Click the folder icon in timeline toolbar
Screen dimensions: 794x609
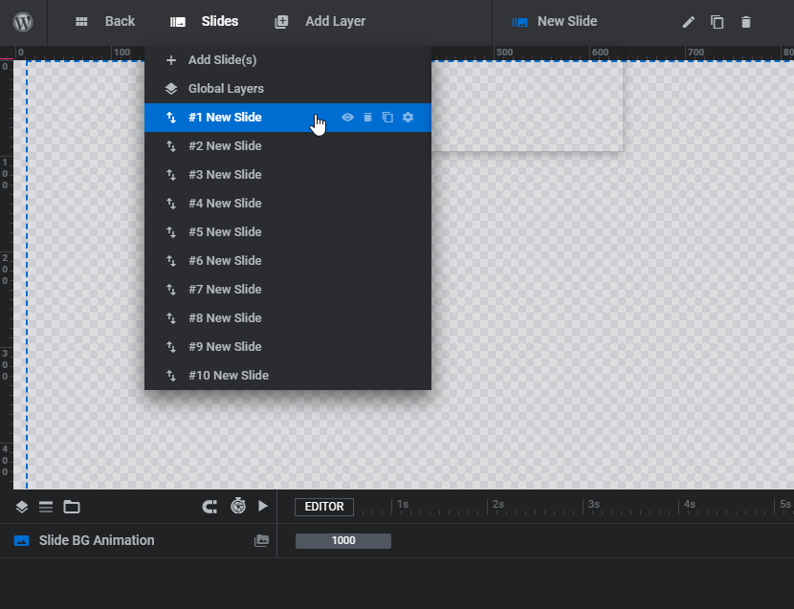pos(72,507)
